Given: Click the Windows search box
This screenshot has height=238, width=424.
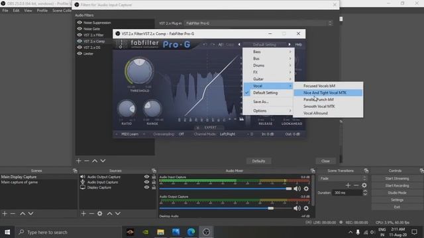Looking at the screenshot, I should [69, 232].
